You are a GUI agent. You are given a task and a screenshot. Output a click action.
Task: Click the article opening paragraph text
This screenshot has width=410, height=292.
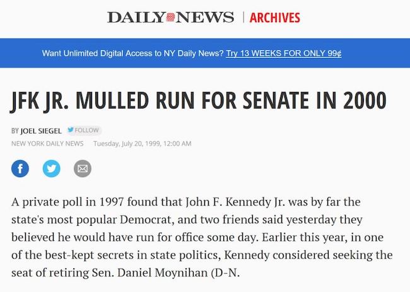pyautogui.click(x=202, y=237)
